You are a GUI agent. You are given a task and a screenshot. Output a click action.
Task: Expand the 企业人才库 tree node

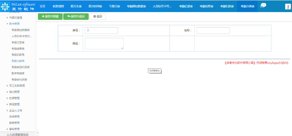(x=7, y=111)
